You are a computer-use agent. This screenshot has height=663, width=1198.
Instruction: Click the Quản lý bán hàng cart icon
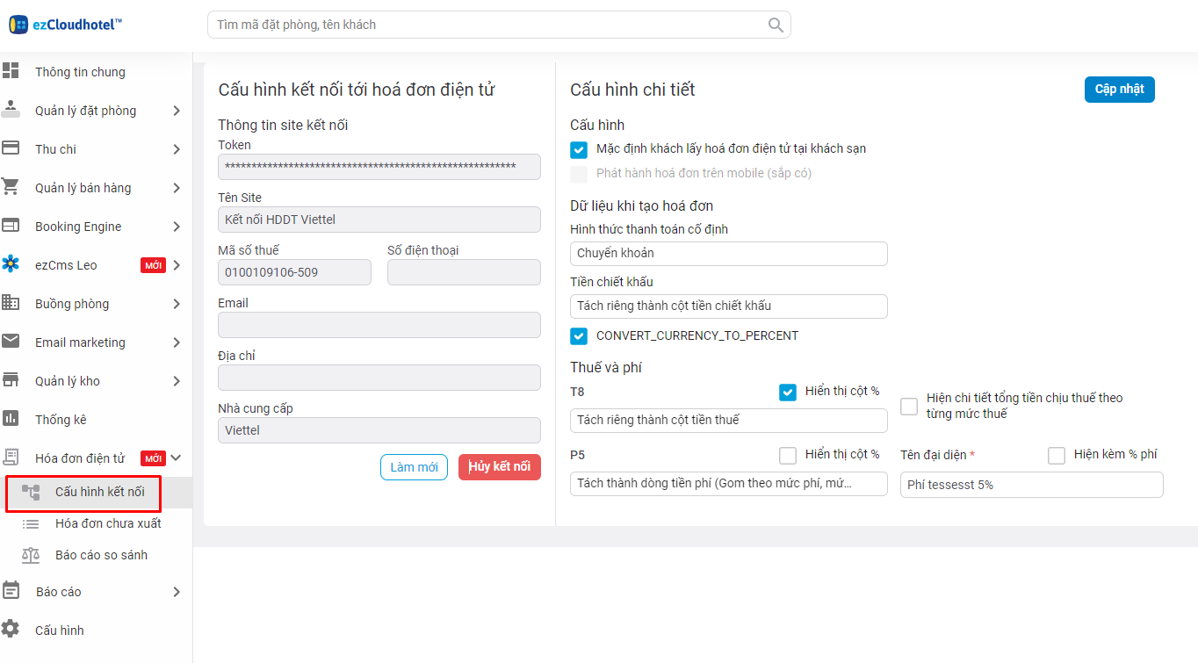[x=11, y=187]
